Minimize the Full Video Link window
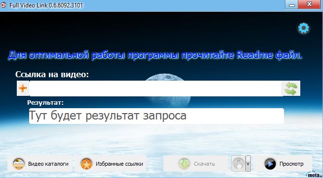This screenshot has width=323, height=178. click(292, 4)
